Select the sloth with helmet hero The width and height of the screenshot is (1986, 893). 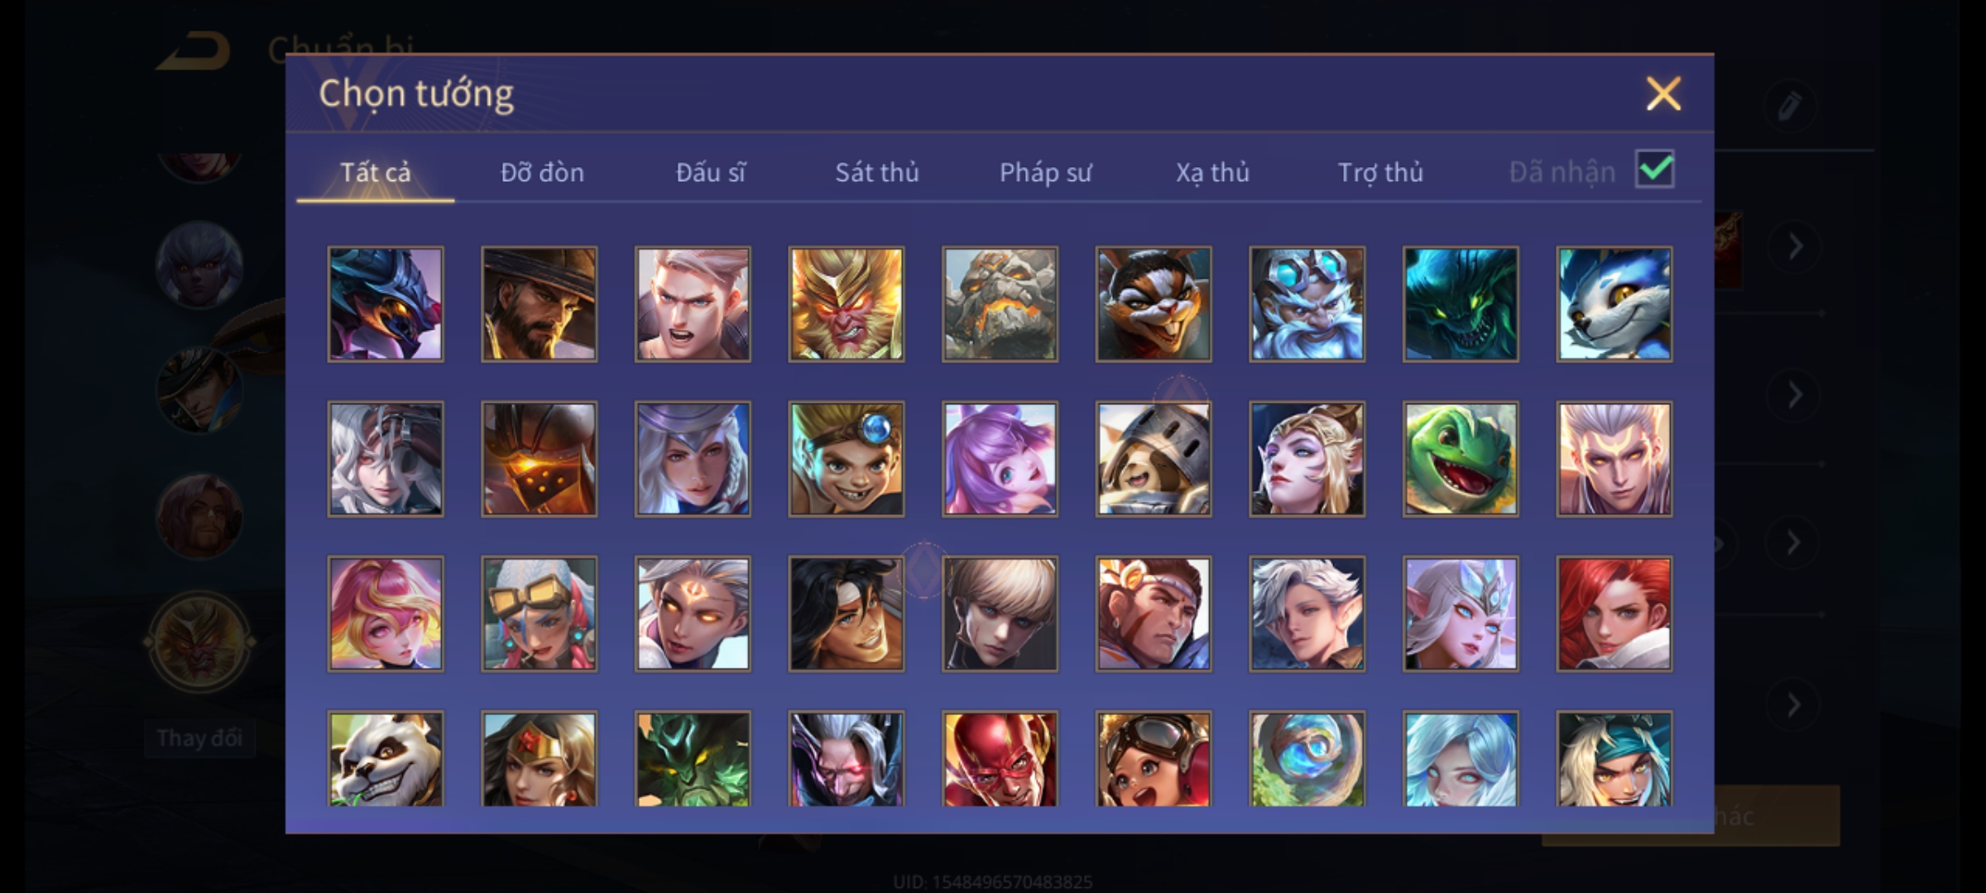point(1154,459)
